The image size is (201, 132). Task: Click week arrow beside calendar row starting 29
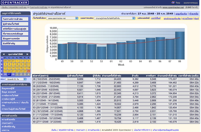point(2,61)
